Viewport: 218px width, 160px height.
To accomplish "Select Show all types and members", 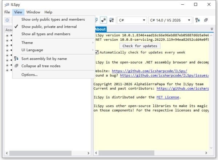I will [x=53, y=34].
